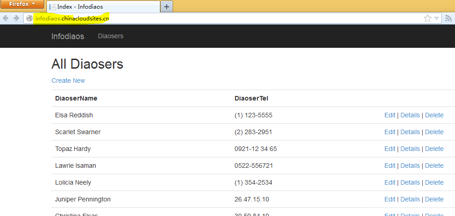Click the browser back arrow
455x216 pixels.
tap(6, 18)
